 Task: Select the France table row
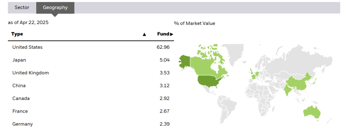(x=91, y=111)
